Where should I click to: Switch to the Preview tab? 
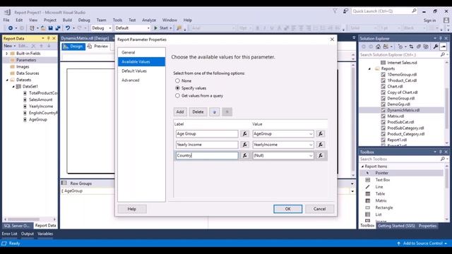[98, 47]
